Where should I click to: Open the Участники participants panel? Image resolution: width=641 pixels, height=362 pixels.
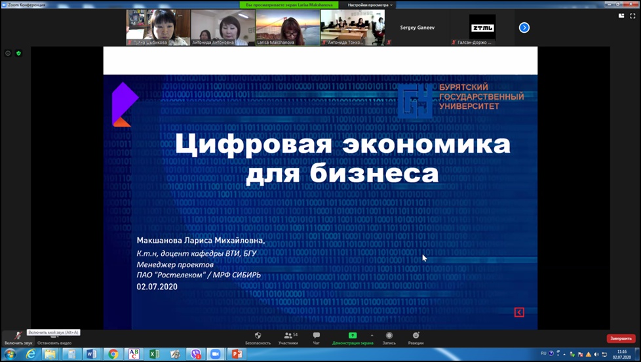pyautogui.click(x=288, y=336)
